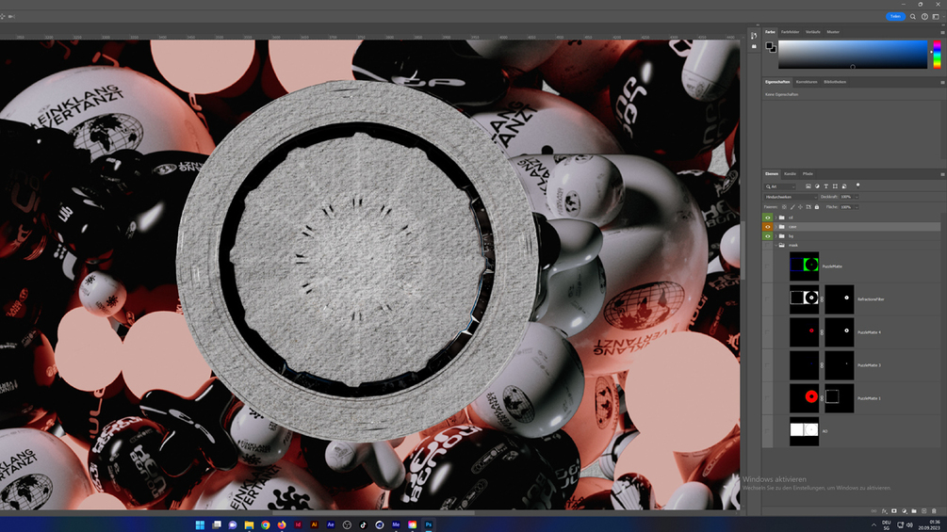Filter layers by pixel layers icon
947x532 pixels.
pyautogui.click(x=808, y=186)
